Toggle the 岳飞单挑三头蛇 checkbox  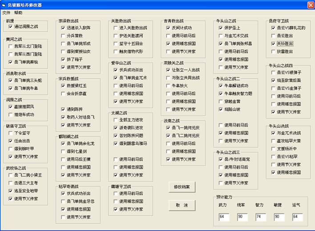pos(11,80)
